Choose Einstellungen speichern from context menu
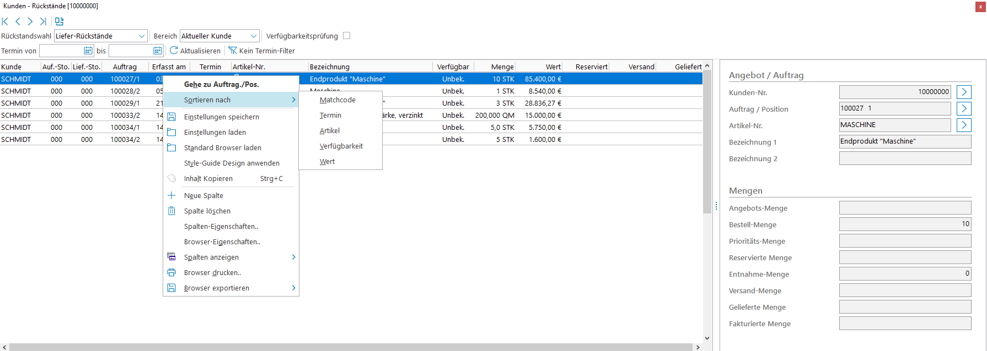The height and width of the screenshot is (351, 987). tap(221, 117)
